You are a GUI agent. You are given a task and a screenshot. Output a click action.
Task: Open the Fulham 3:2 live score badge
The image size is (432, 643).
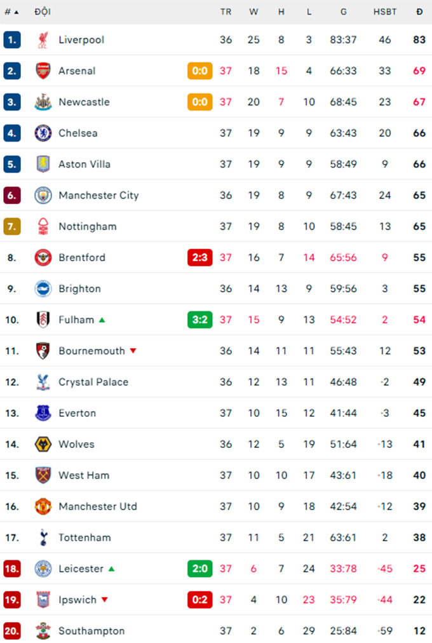click(199, 320)
